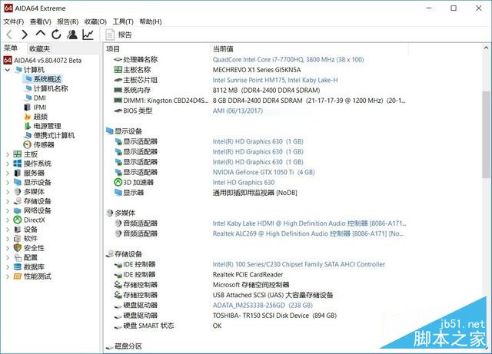
Task: Select IPMI in the tree
Action: (40, 108)
